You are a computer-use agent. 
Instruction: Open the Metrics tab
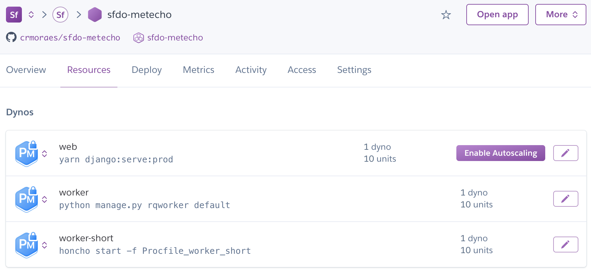coord(199,70)
